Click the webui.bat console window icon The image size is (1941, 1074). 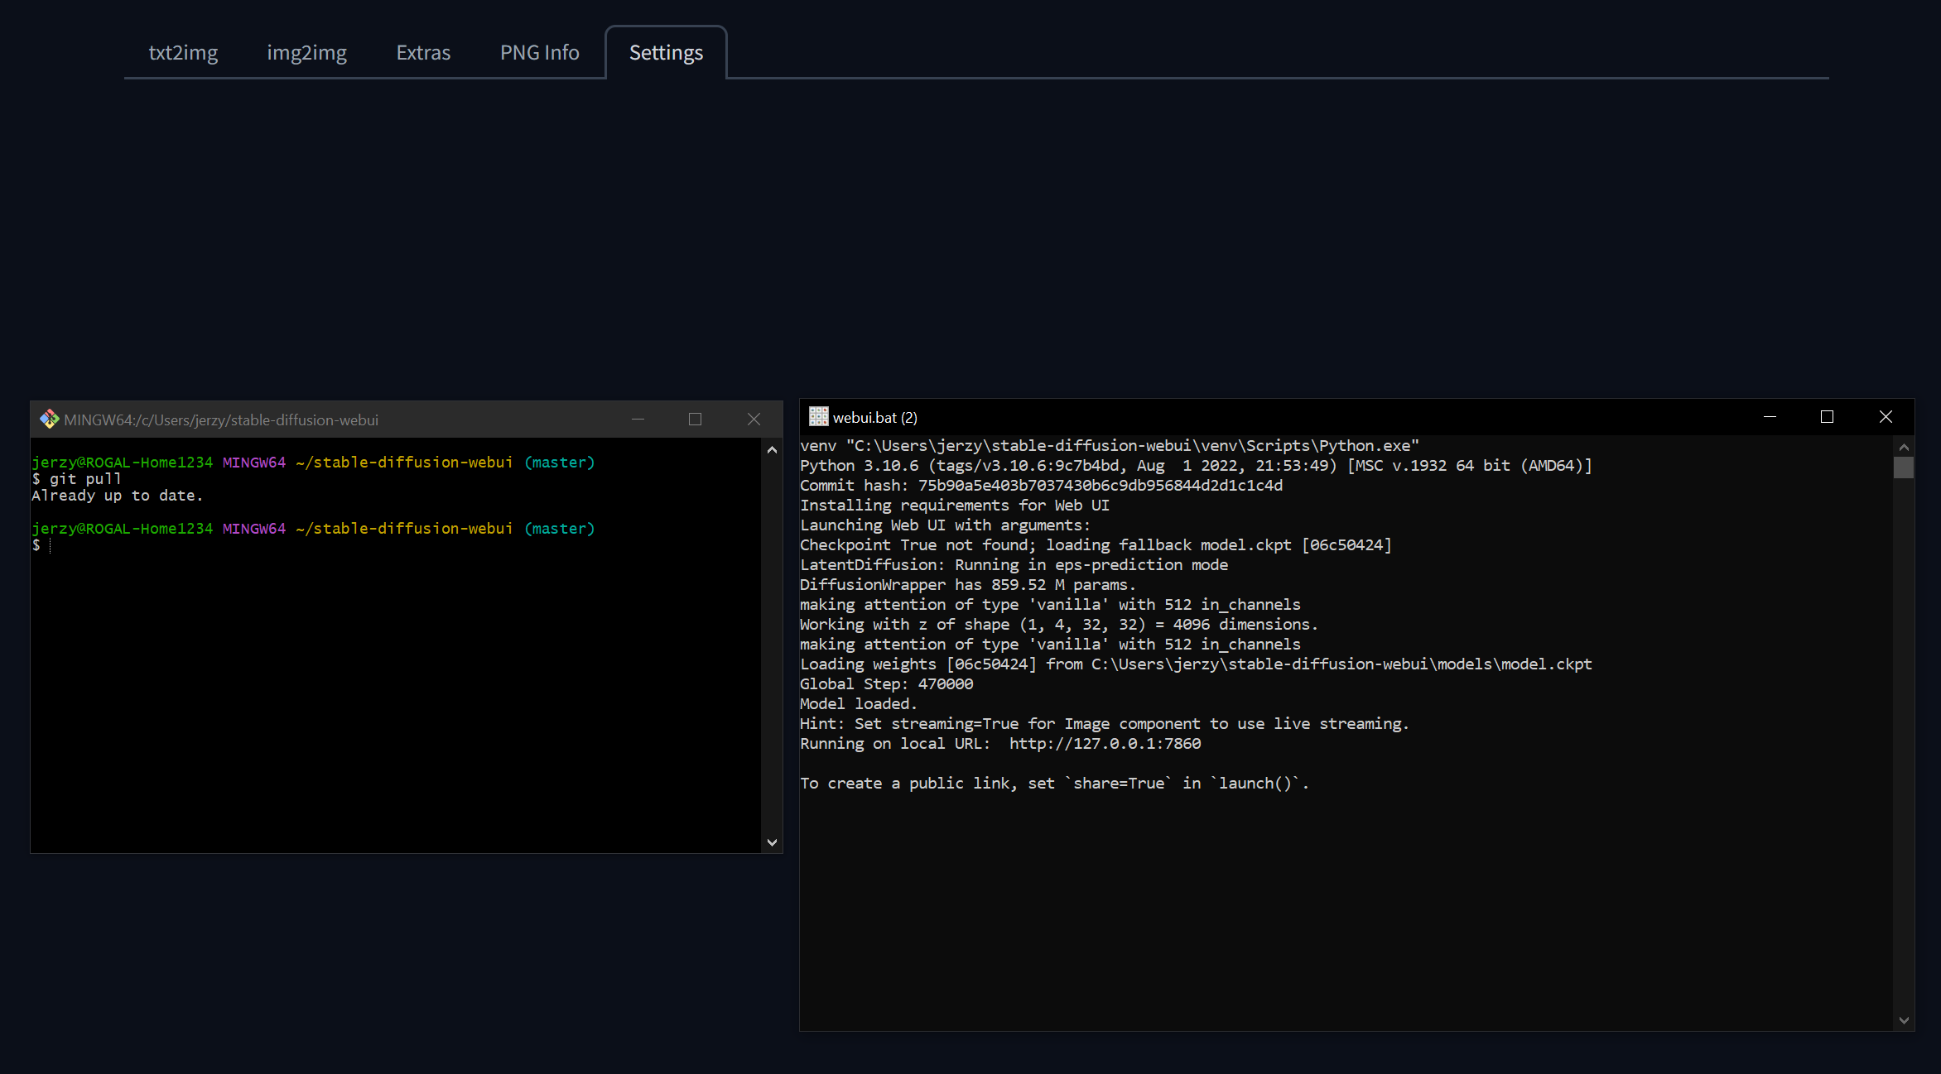click(x=818, y=416)
